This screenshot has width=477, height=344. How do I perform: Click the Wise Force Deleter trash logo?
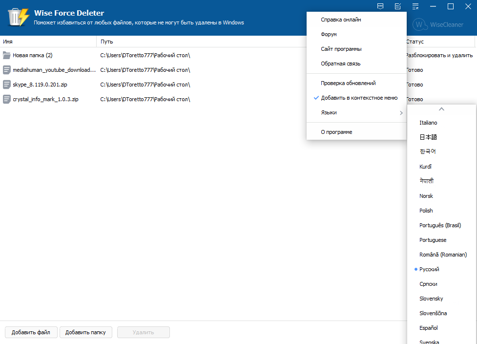(x=18, y=17)
